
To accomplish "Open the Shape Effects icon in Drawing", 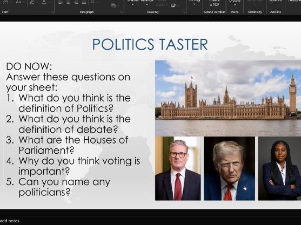I will (173, 5).
